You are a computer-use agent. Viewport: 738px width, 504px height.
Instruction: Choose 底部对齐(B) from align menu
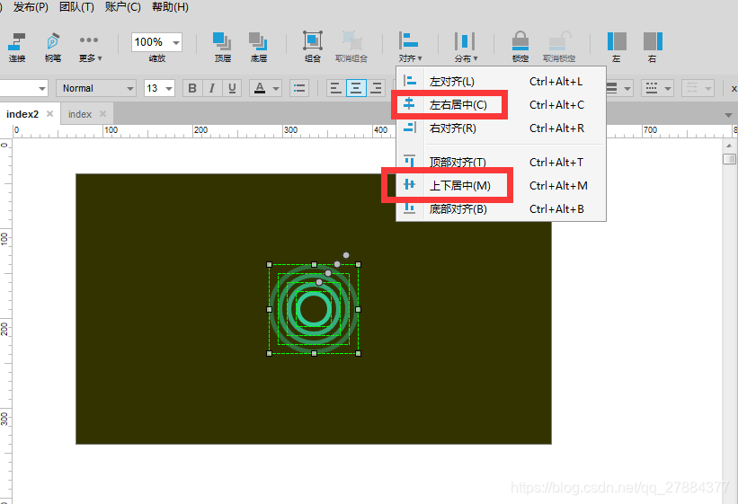(501, 209)
